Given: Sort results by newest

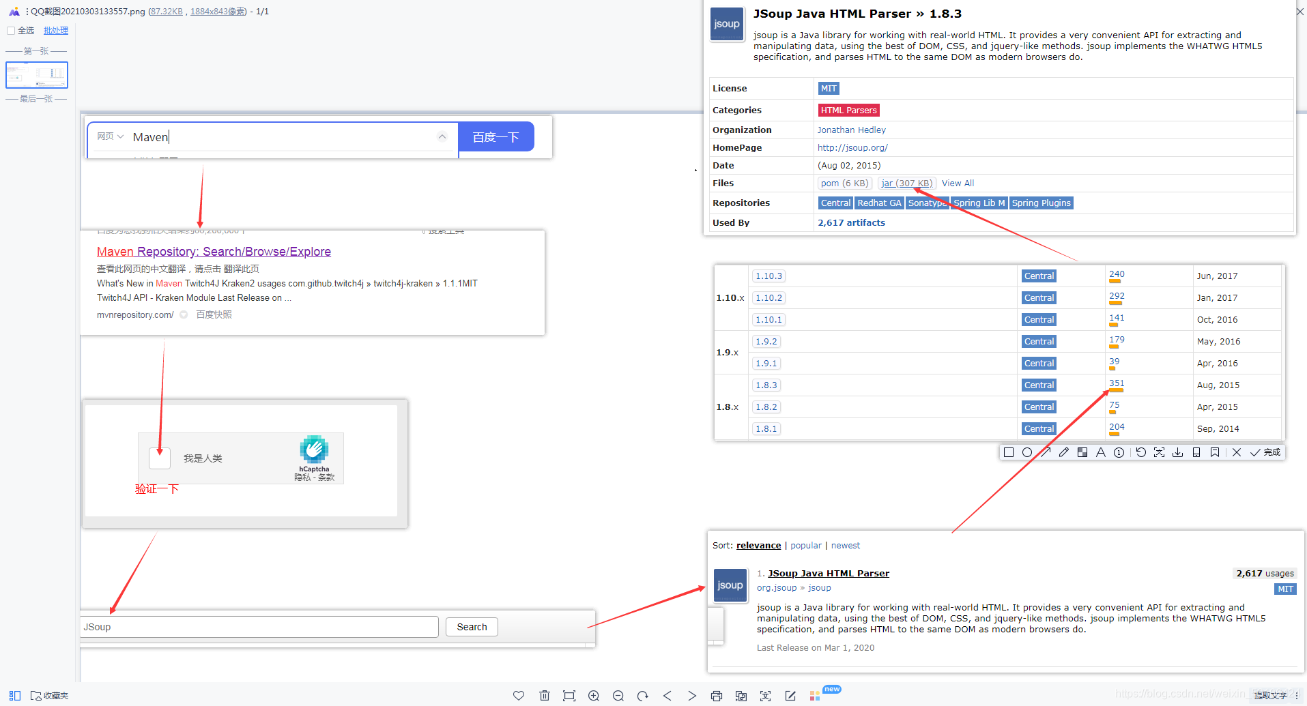Looking at the screenshot, I should click(x=846, y=546).
